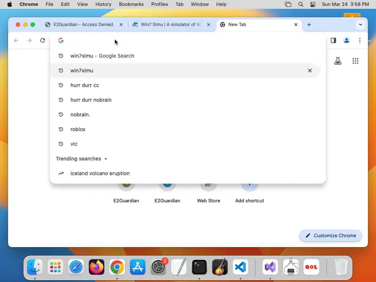376x282 pixels.
Task: Go forward with the right arrow button
Action: tap(29, 40)
